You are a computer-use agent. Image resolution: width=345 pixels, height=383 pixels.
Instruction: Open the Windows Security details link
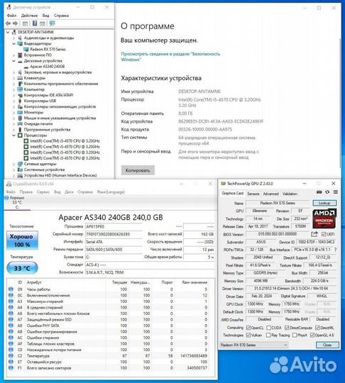pos(170,57)
